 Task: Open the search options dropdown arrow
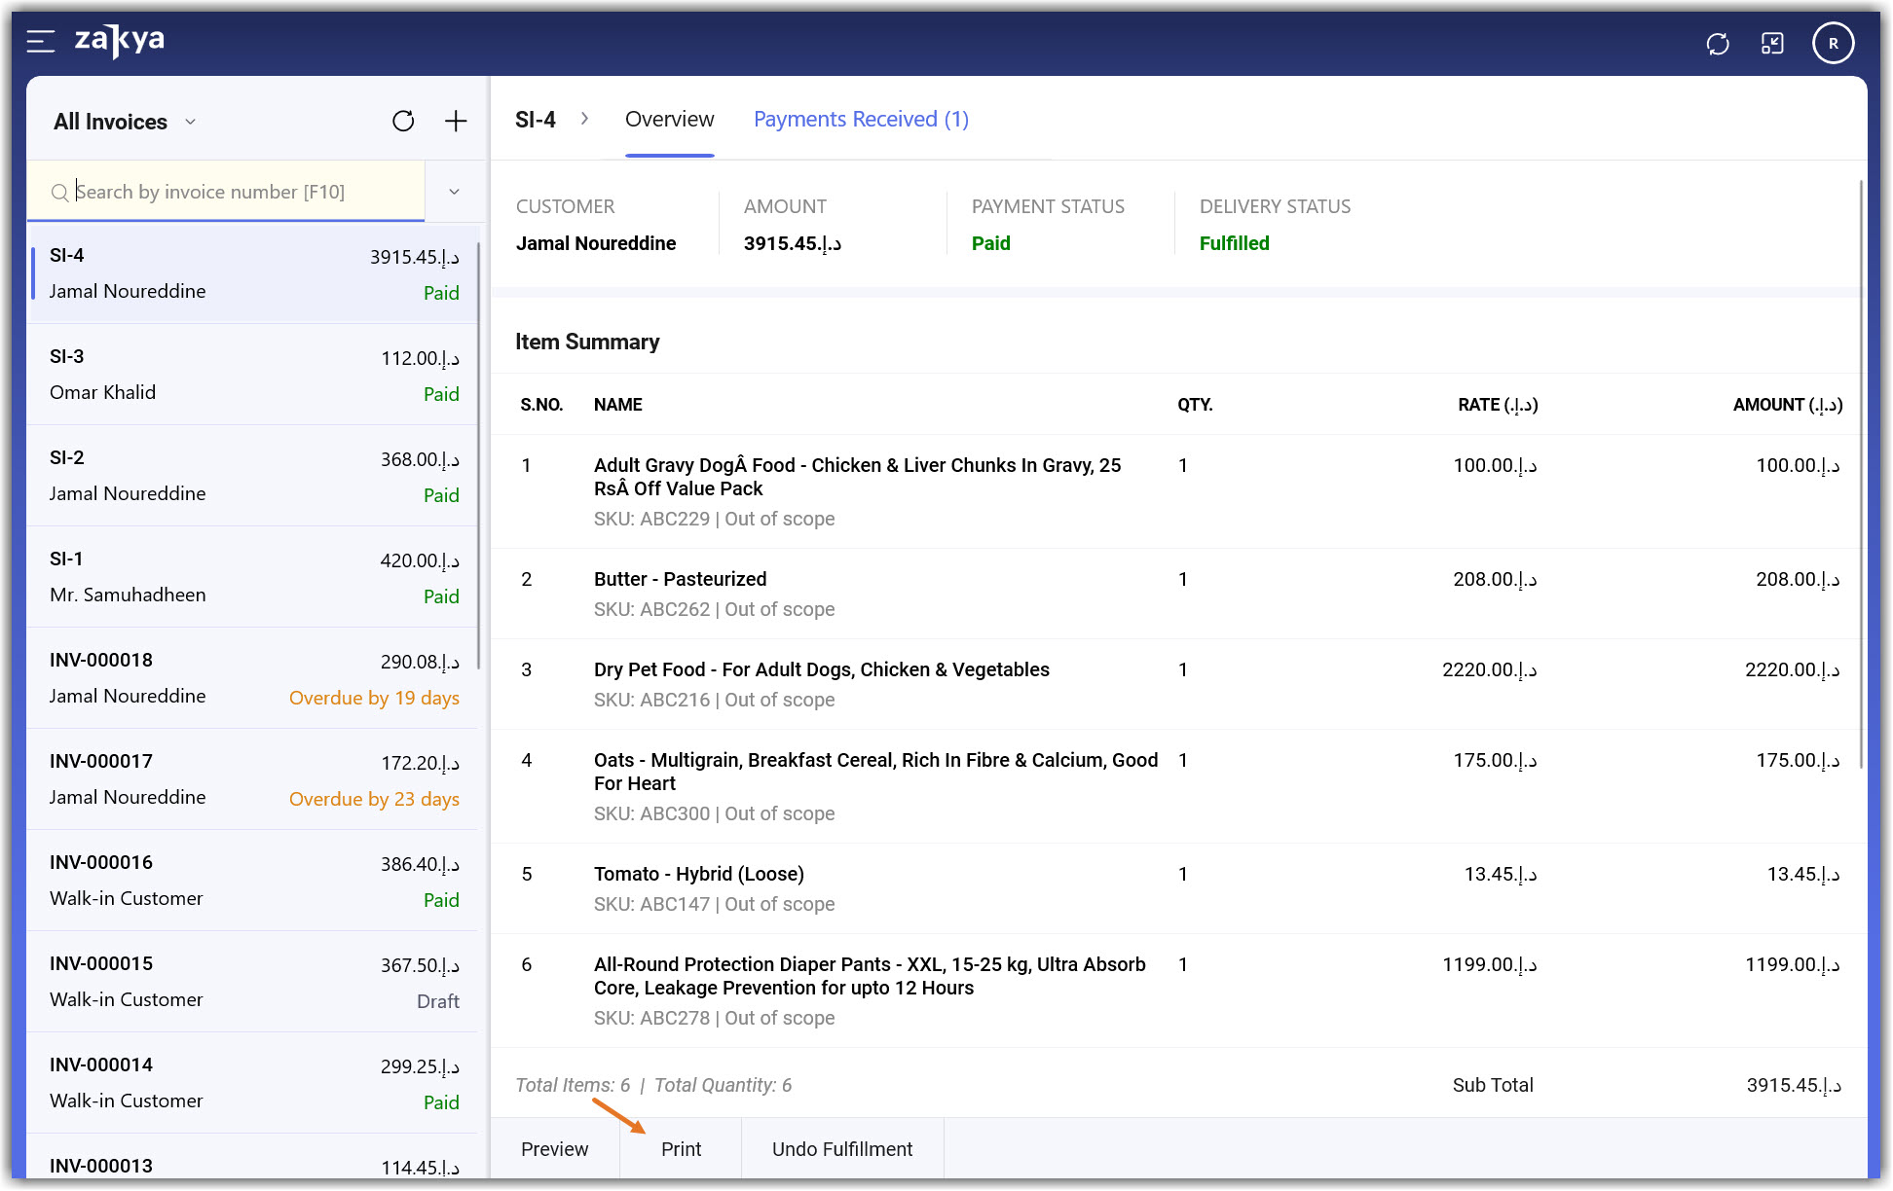coord(454,192)
